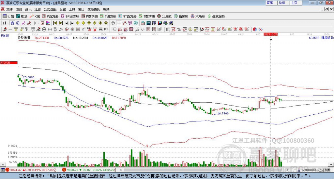The image size is (334, 179).
Task: Open the T数字表 tool
Action: (147, 16)
